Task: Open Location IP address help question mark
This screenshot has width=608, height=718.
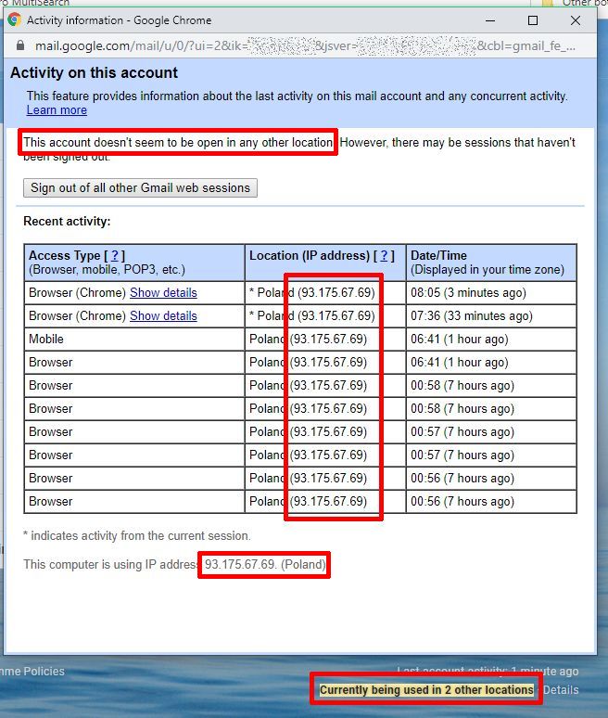Action: click(385, 255)
